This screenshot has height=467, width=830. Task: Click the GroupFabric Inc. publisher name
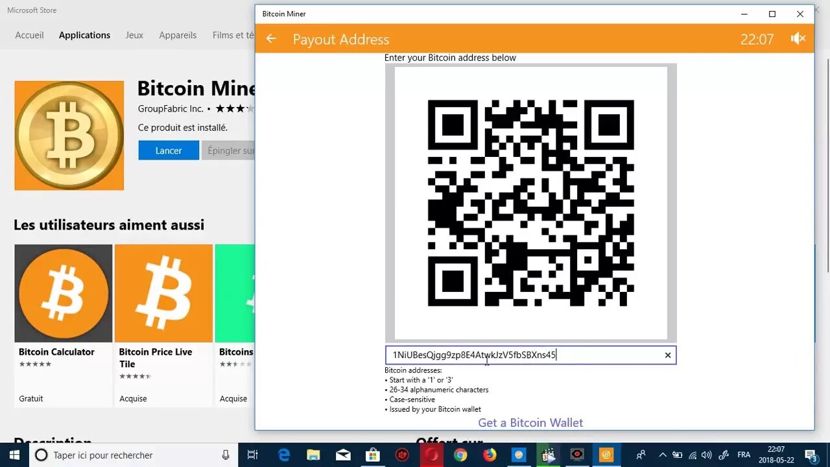[171, 109]
